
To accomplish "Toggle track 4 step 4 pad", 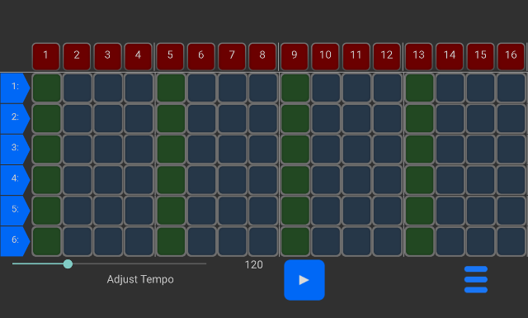I will pyautogui.click(x=139, y=180).
